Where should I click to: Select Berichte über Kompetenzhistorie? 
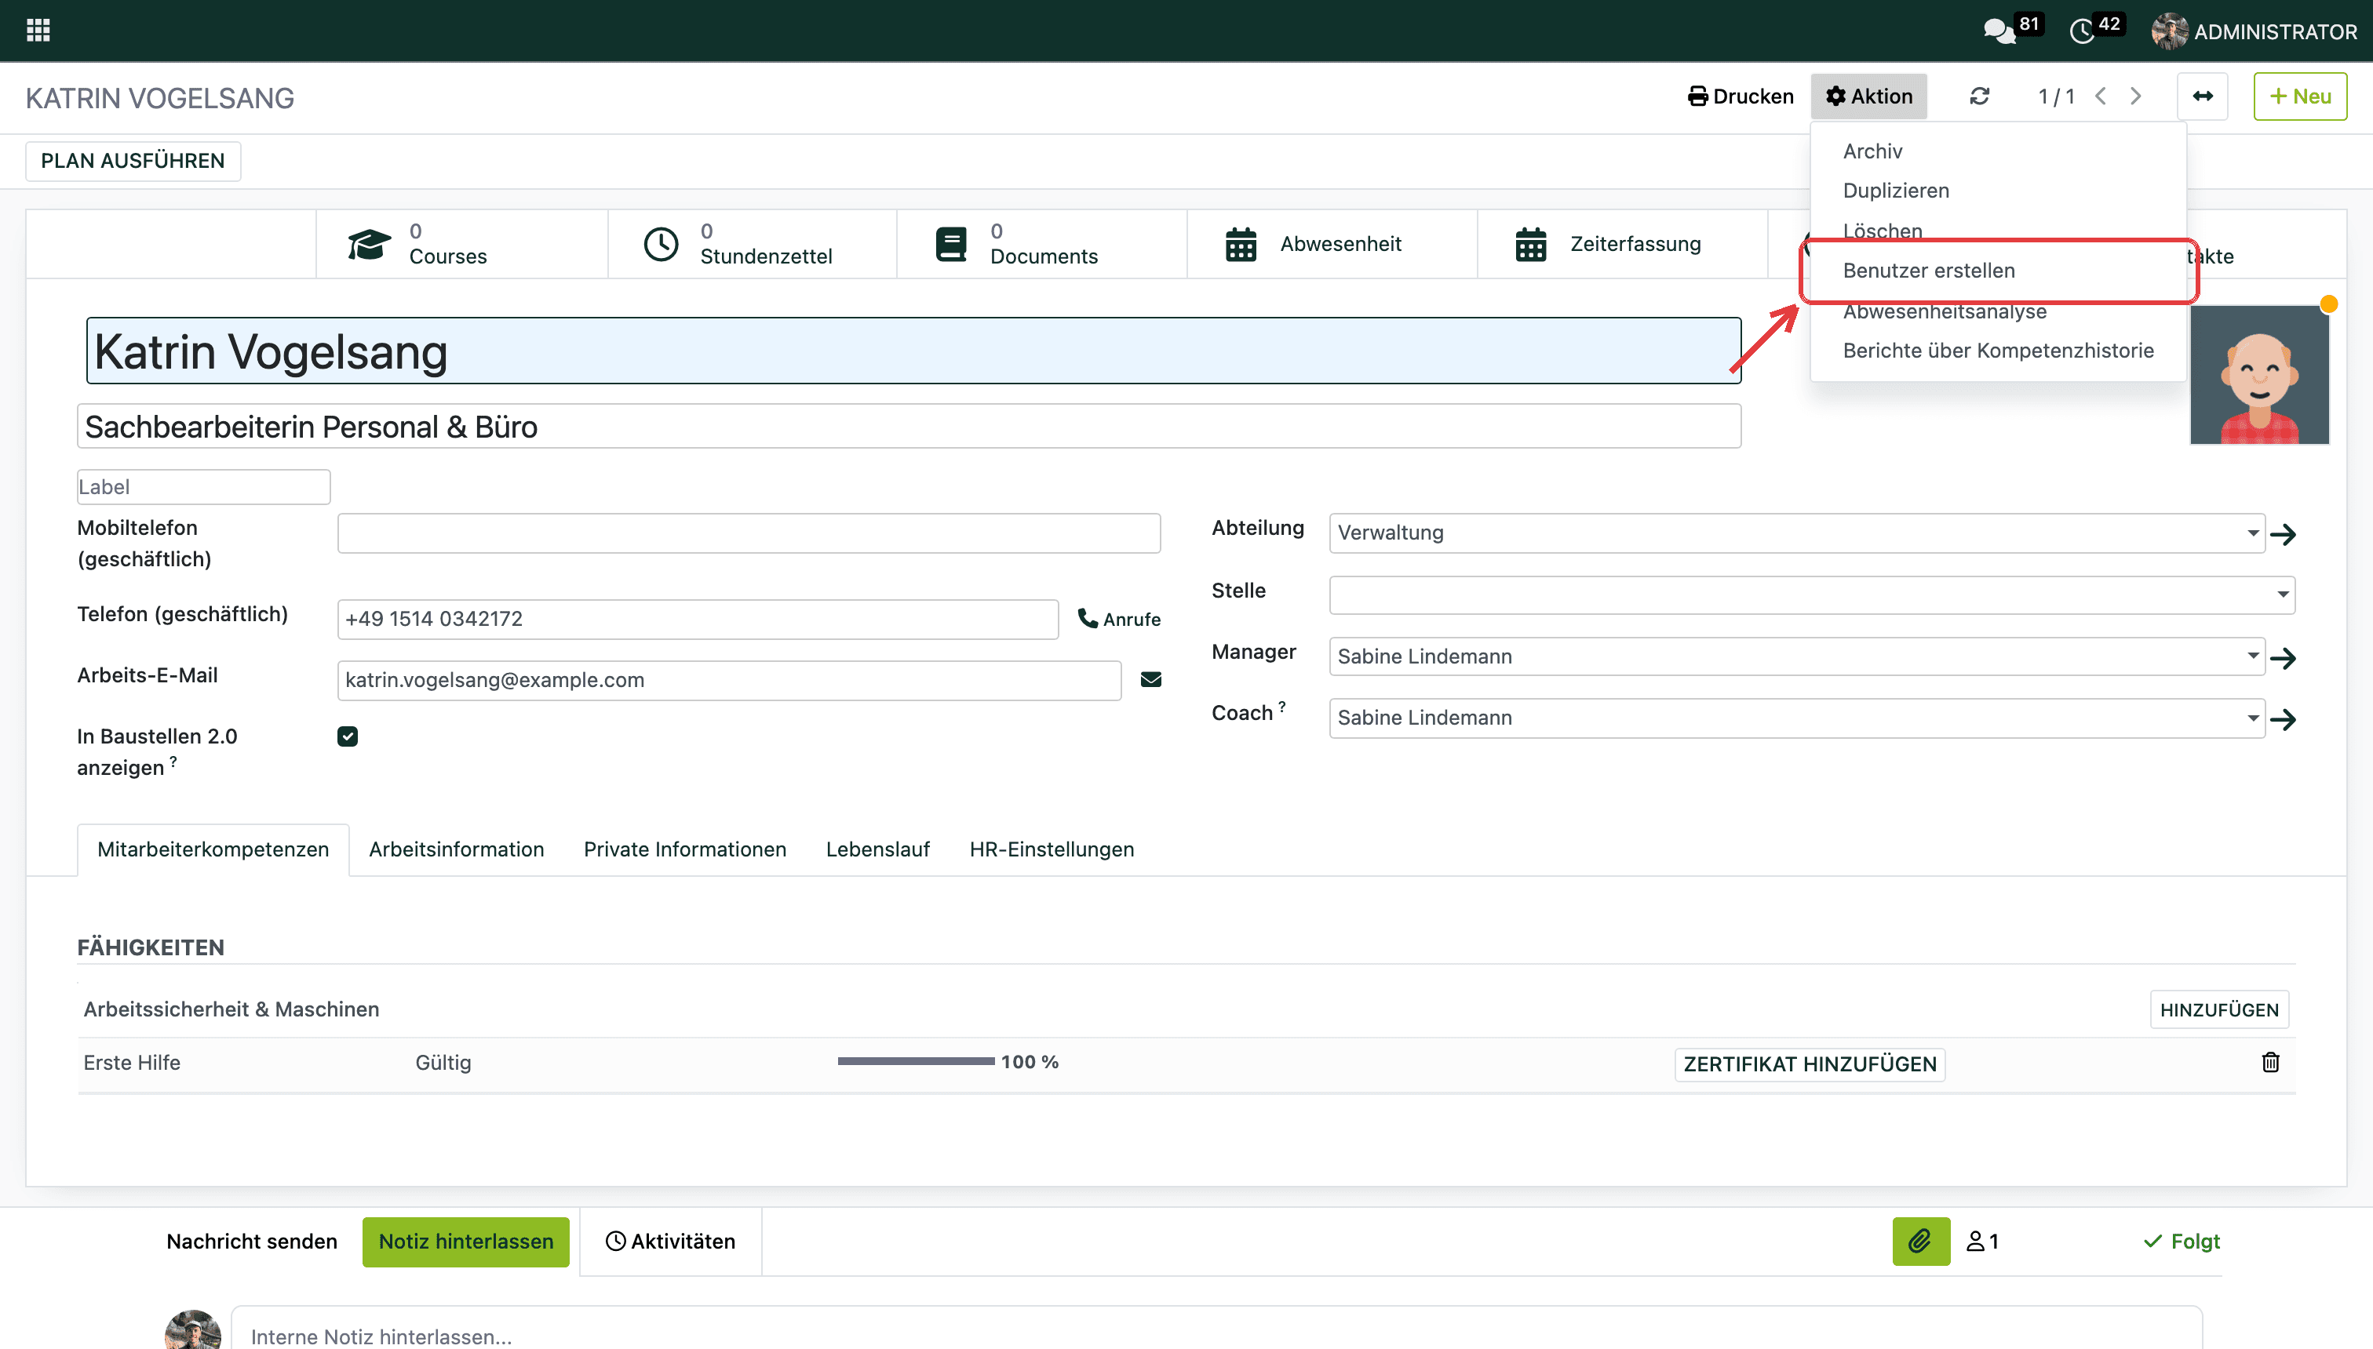[1999, 351]
